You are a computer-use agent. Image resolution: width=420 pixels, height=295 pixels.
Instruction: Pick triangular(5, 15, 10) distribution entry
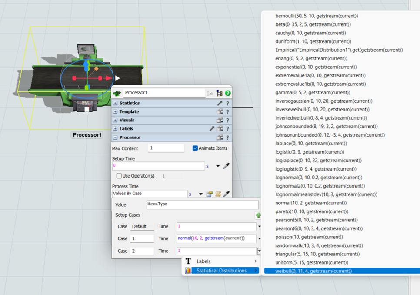tap(316, 254)
